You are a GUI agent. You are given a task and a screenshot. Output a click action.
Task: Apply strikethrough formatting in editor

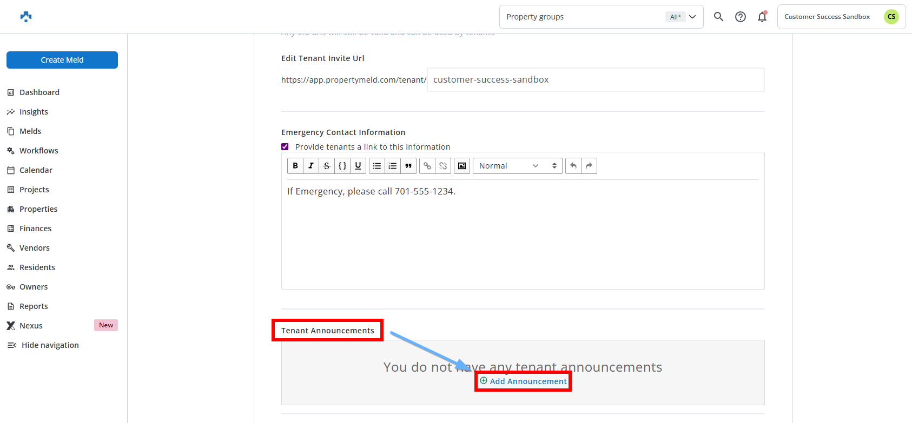point(327,166)
